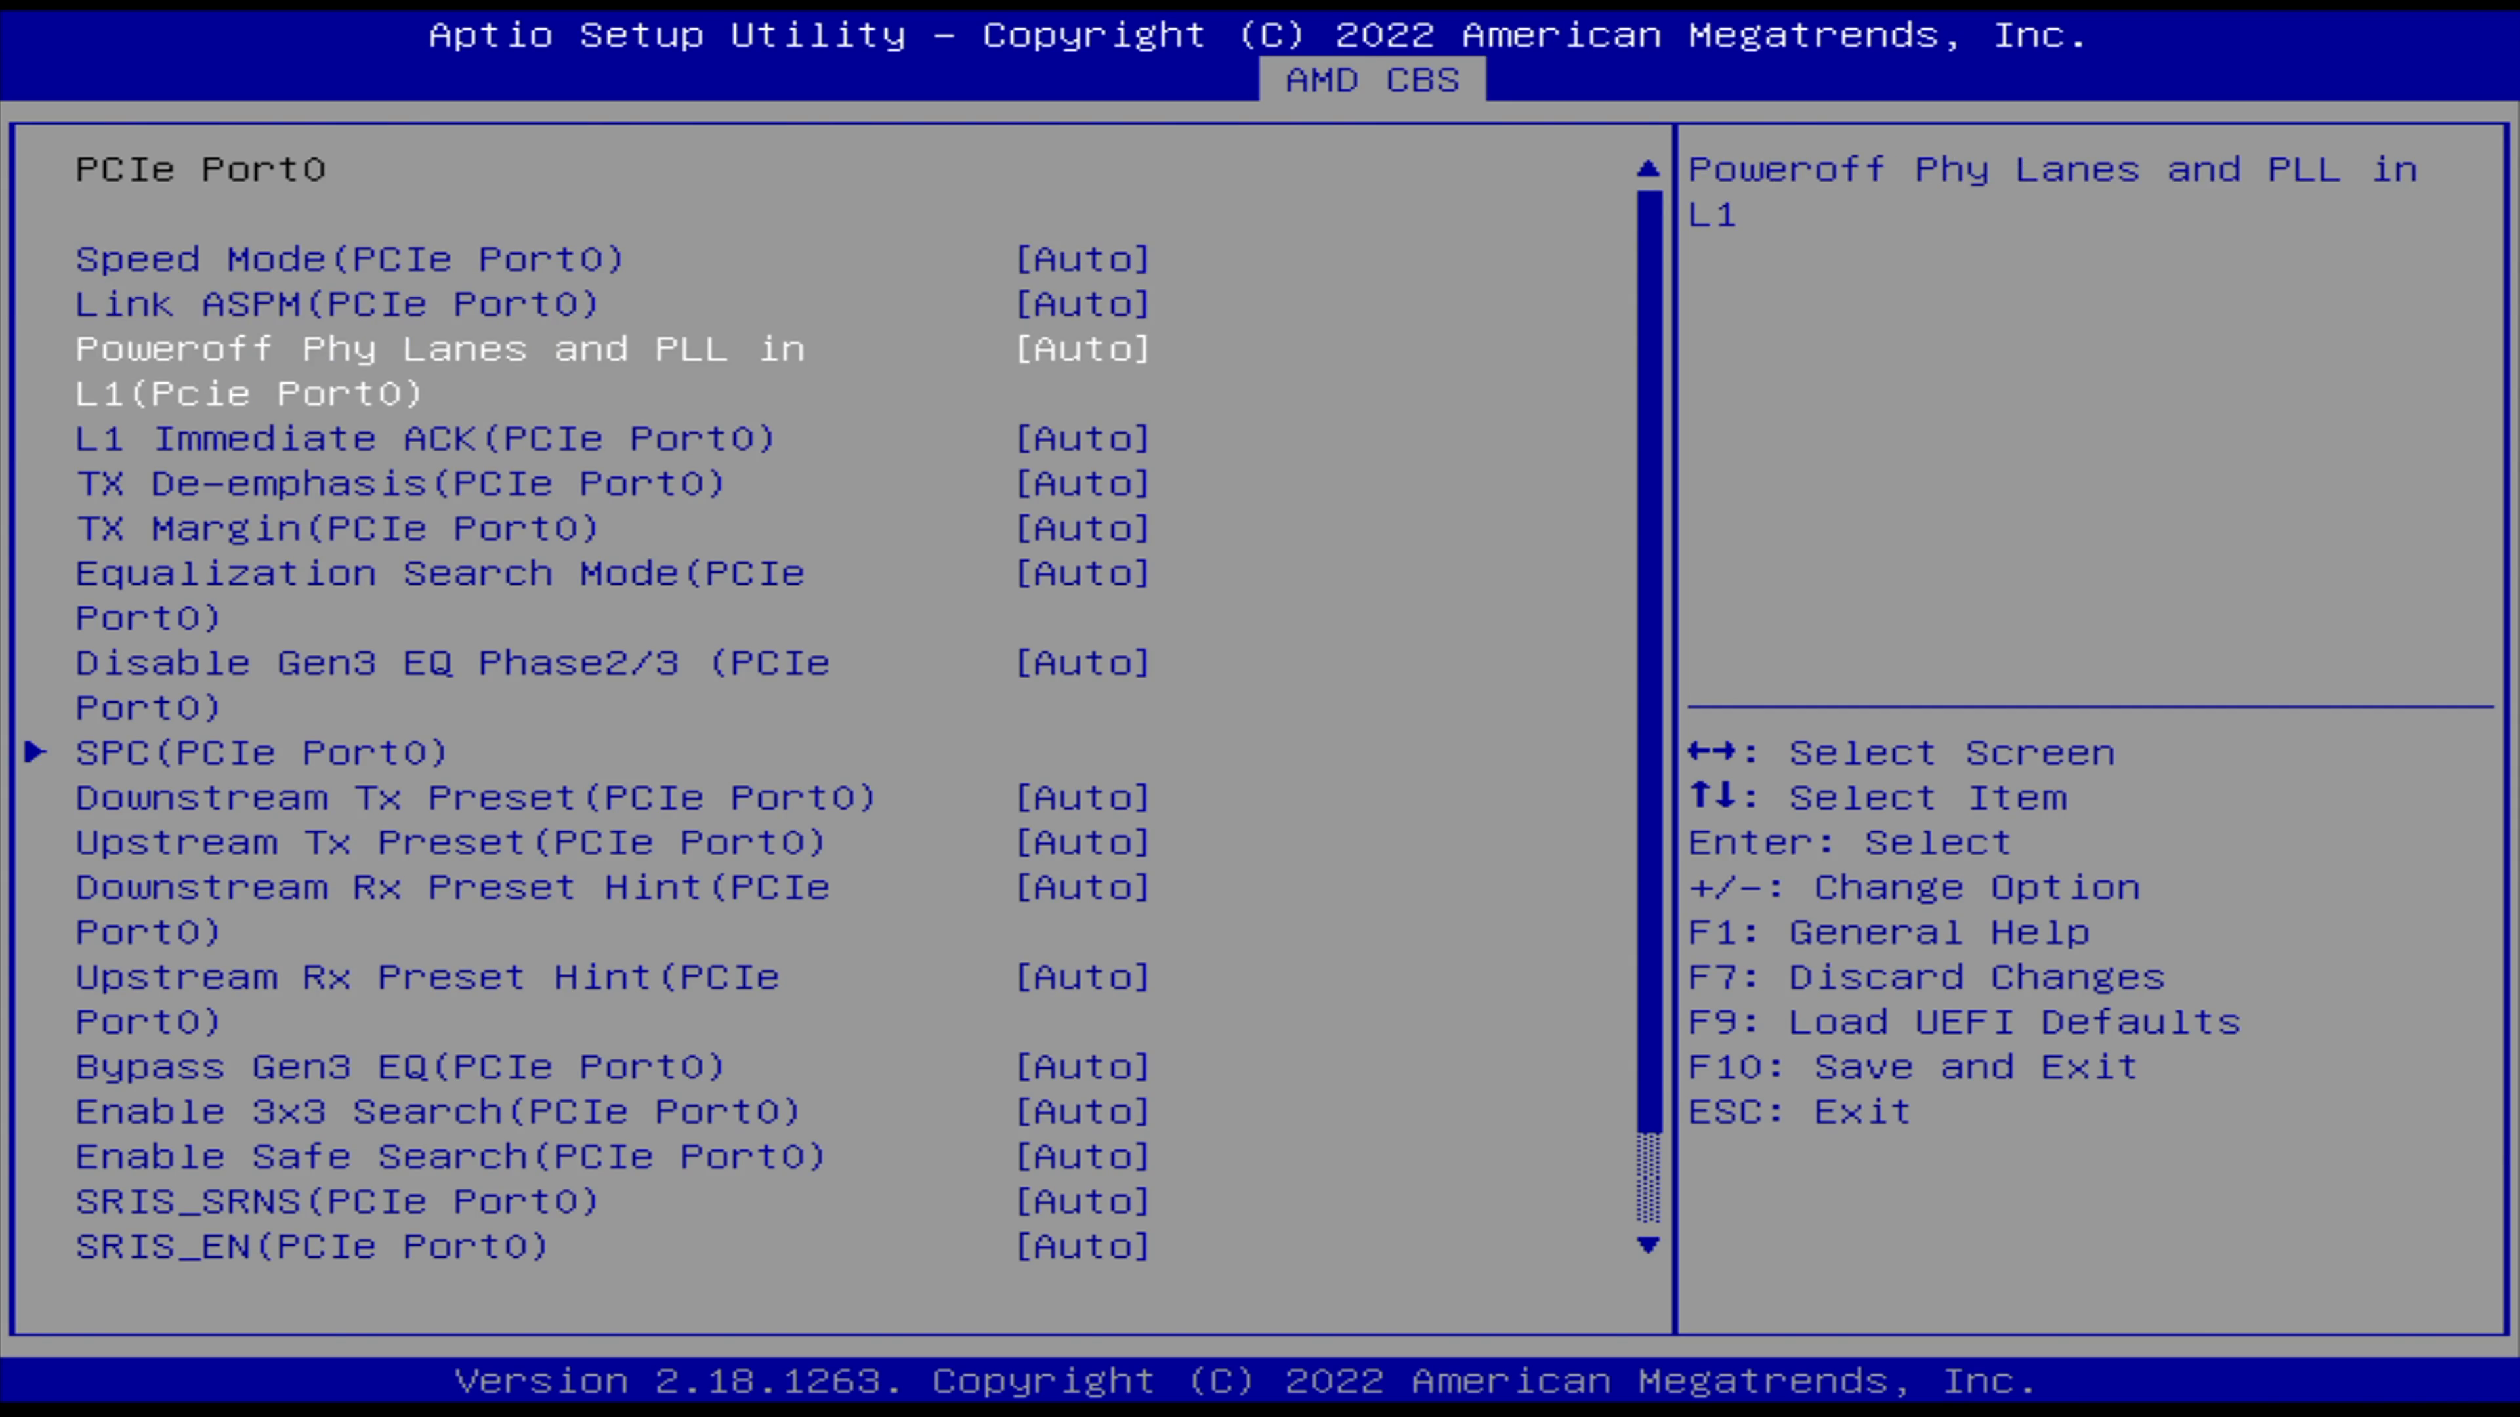The image size is (2520, 1417).
Task: Select L1 Immediate ACK(PCIe Port0)
Action: pyautogui.click(x=425, y=439)
